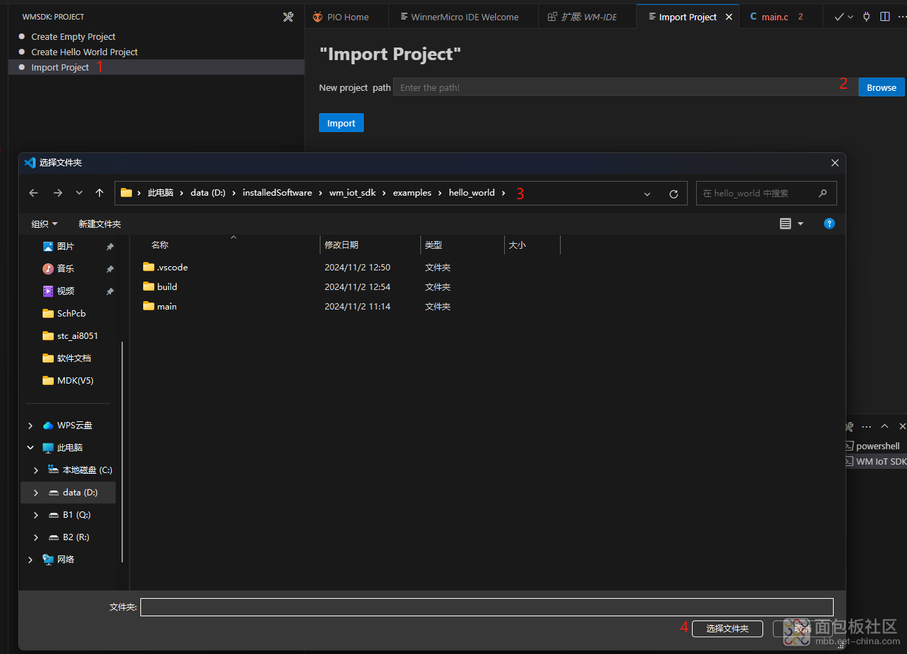Screen dimensions: 907x654
Task: Click the blue Import button
Action: (341, 123)
